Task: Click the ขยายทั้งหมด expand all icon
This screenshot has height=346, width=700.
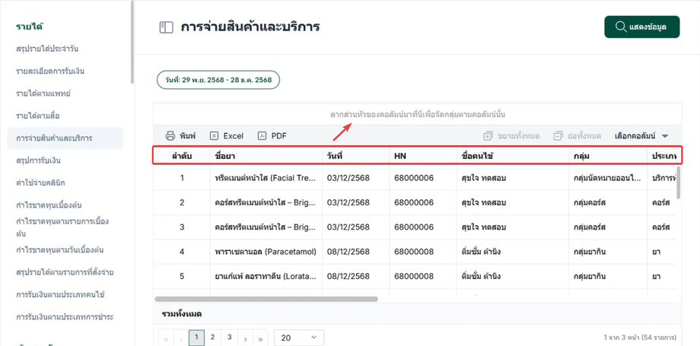Action: click(x=488, y=136)
